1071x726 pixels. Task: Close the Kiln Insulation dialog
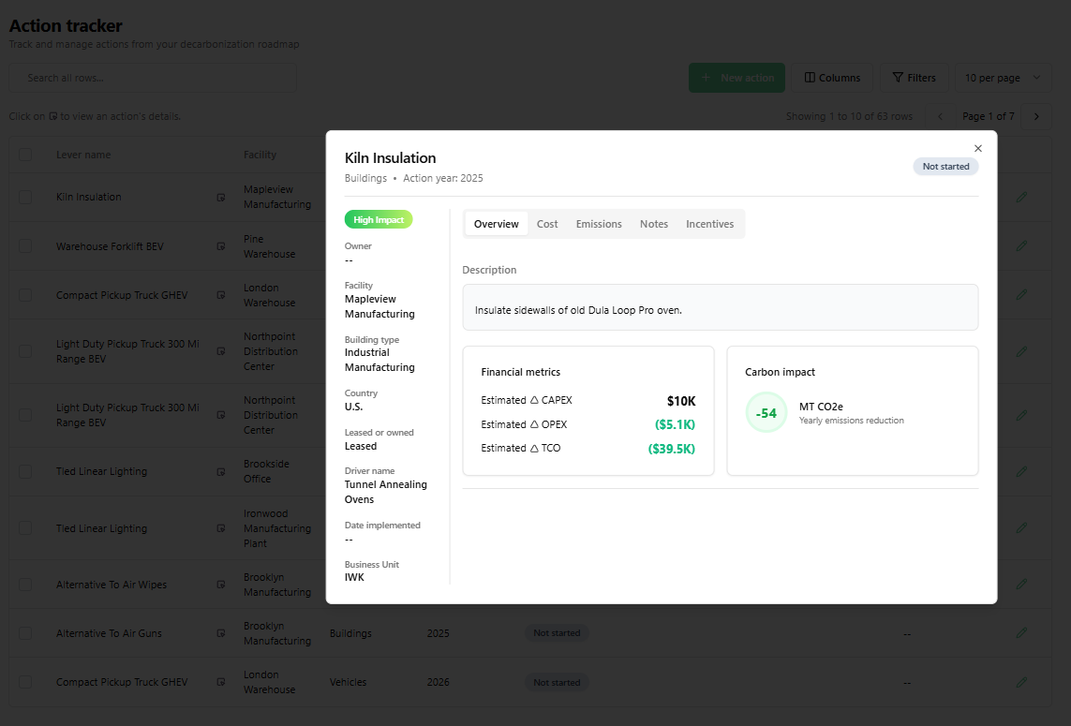click(x=977, y=148)
